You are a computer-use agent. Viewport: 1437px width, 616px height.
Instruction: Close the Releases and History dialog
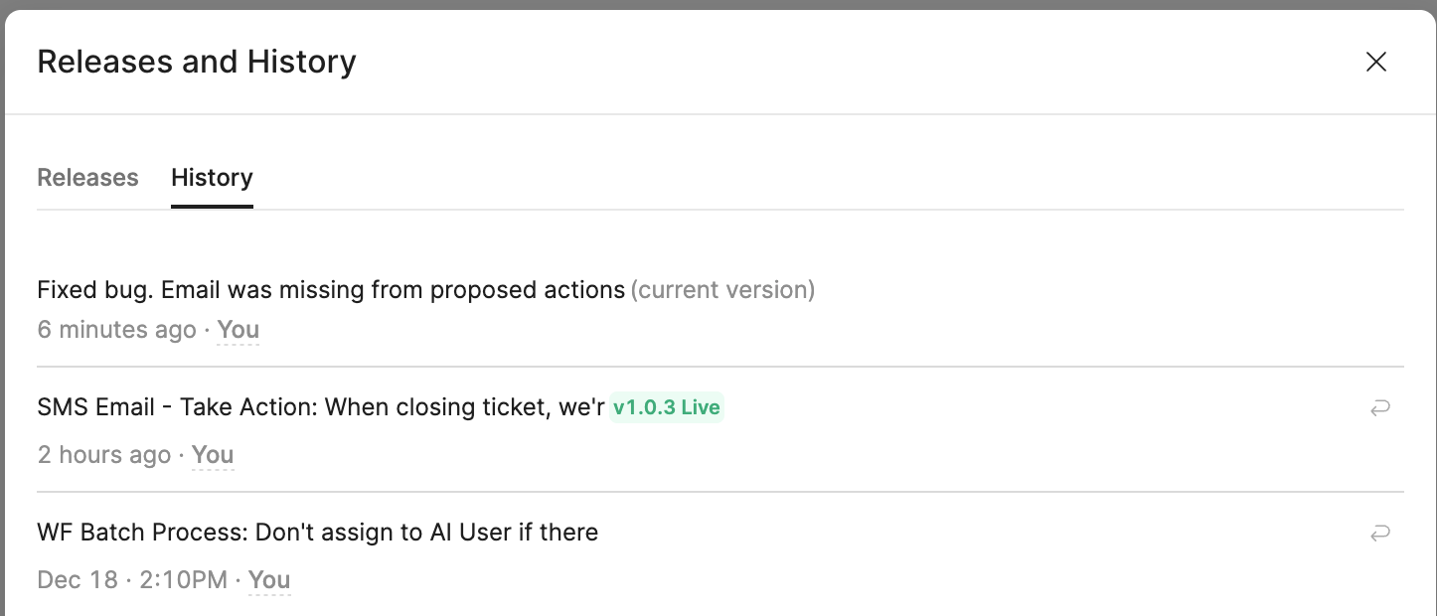coord(1375,62)
